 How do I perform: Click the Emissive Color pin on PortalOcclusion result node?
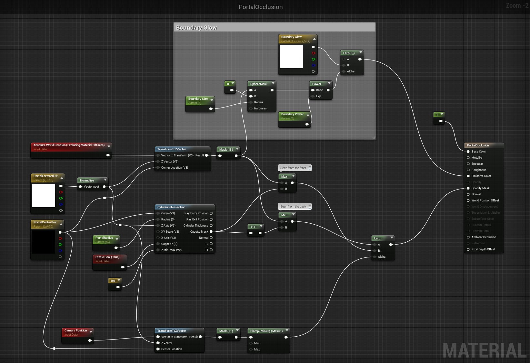pyautogui.click(x=468, y=176)
